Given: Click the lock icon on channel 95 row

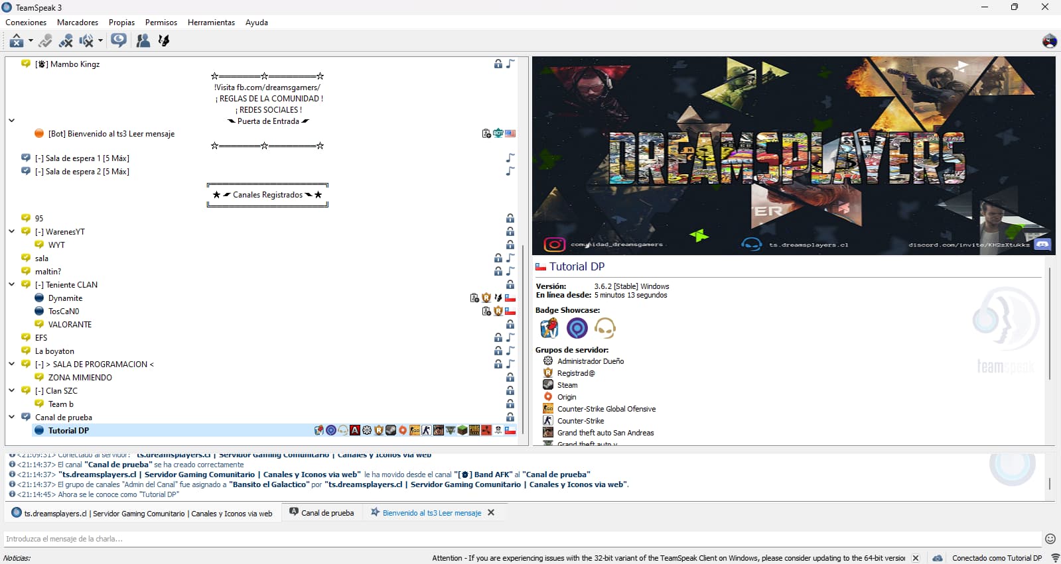Looking at the screenshot, I should [510, 218].
